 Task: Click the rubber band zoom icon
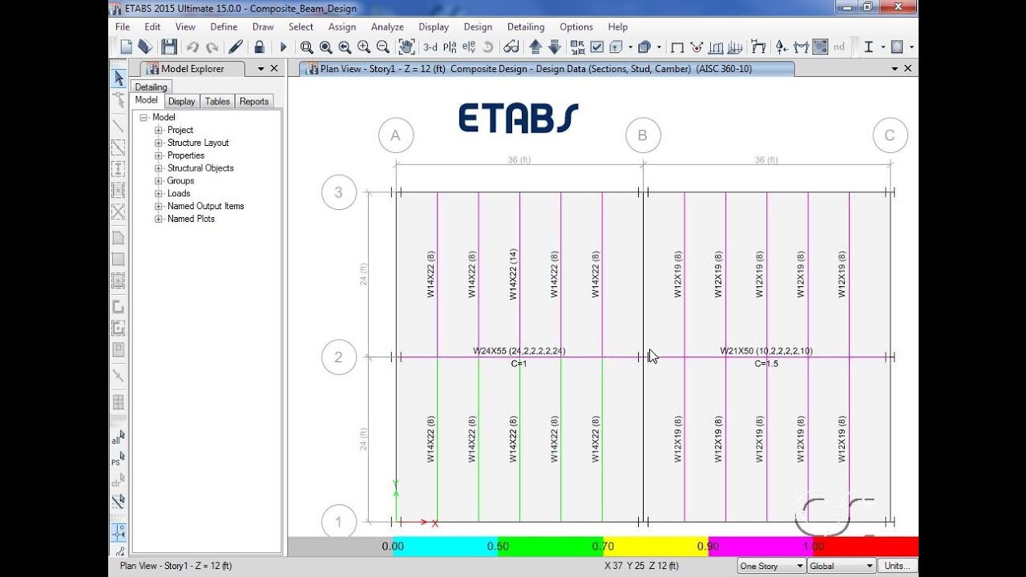(306, 47)
